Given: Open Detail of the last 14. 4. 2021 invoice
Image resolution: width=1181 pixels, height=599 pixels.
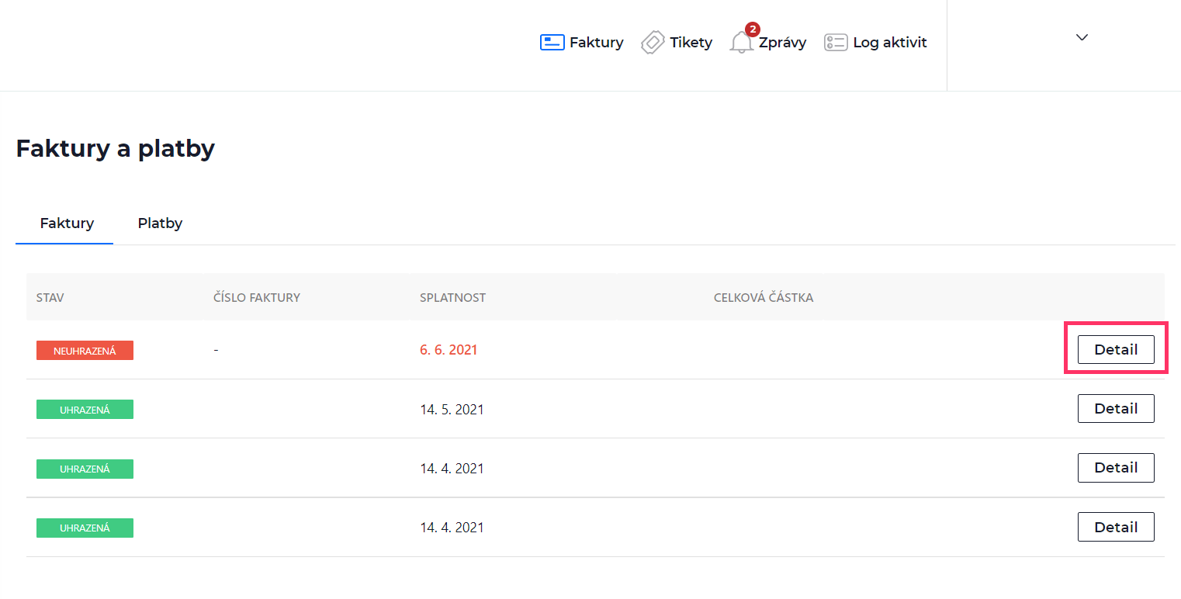Looking at the screenshot, I should coord(1116,527).
